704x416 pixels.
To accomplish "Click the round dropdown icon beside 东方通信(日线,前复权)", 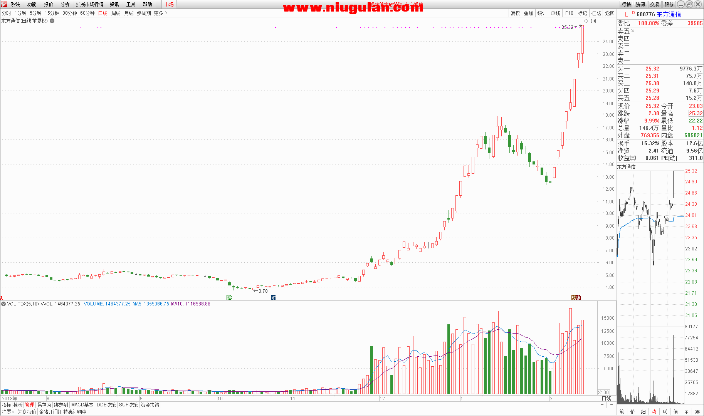I will (x=52, y=21).
